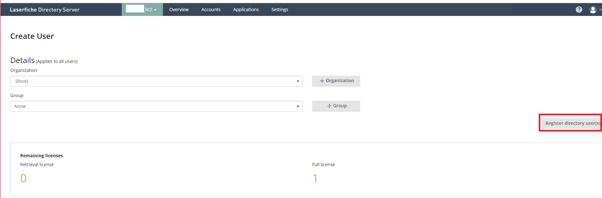Click the Laserfiche Directory Server logo

pyautogui.click(x=45, y=10)
